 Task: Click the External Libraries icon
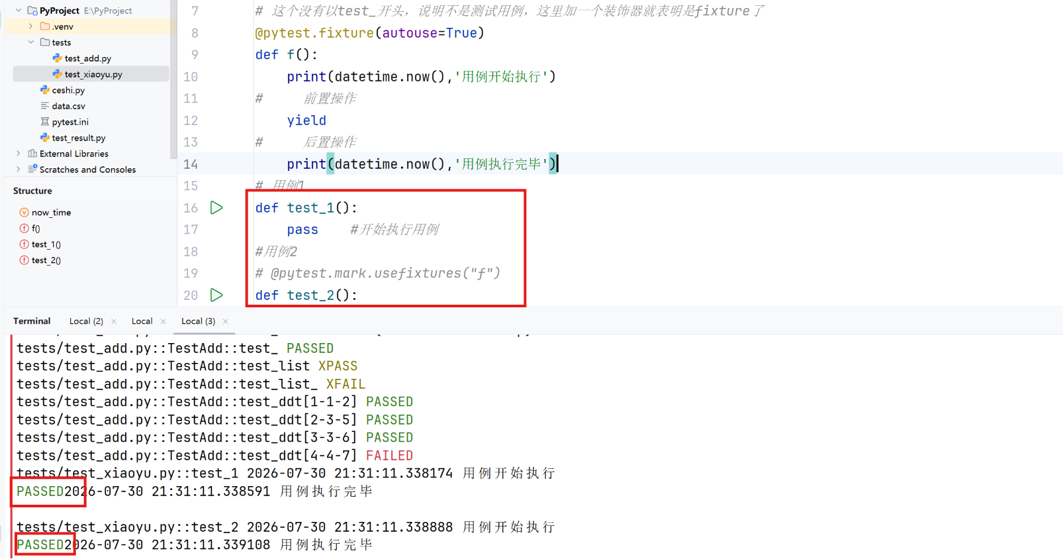(x=32, y=154)
